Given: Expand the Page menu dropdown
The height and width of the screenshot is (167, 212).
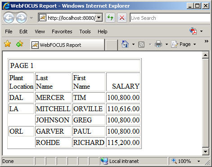Looking at the screenshot, I should [194, 44].
